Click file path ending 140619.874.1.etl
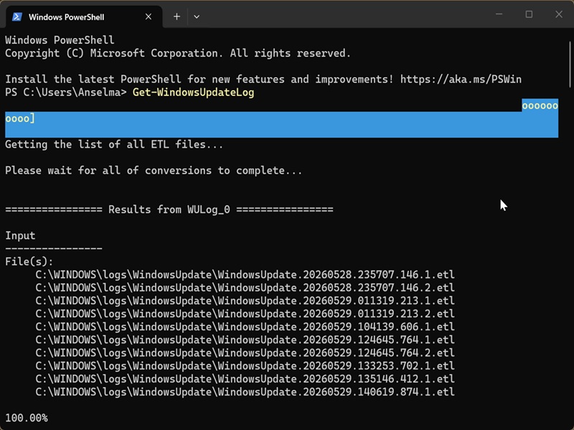The image size is (574, 430). point(245,392)
